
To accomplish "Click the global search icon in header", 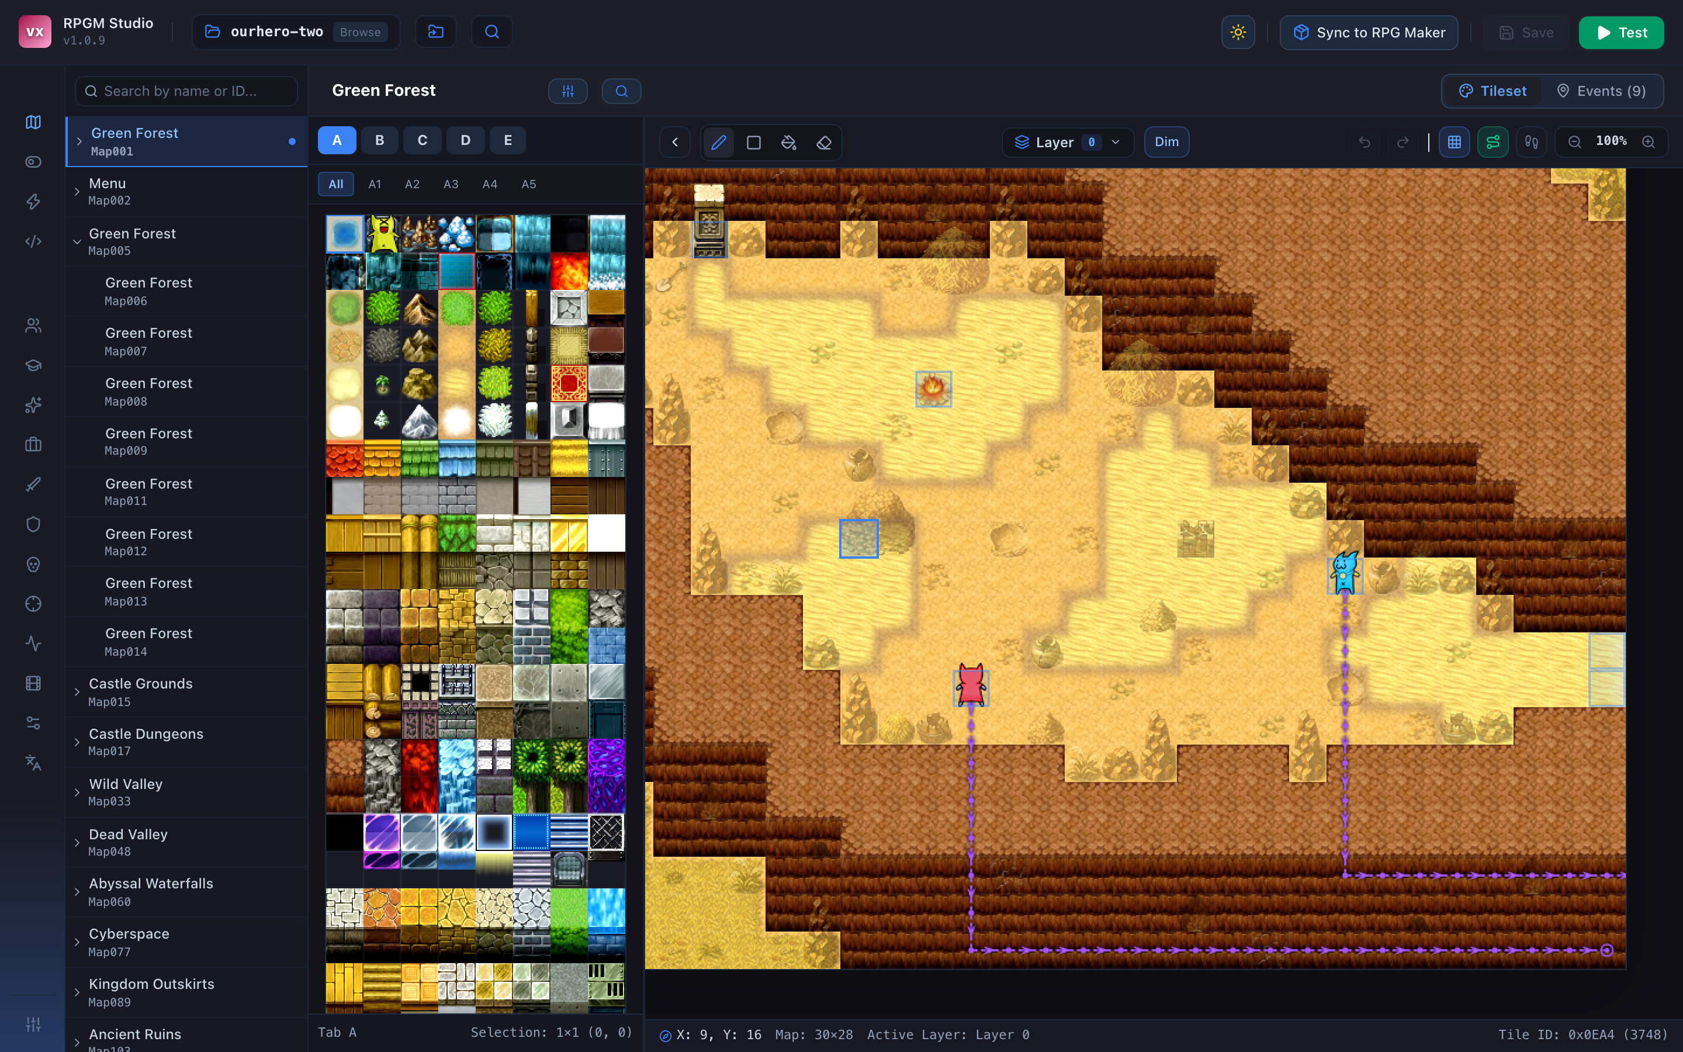I will coord(491,32).
